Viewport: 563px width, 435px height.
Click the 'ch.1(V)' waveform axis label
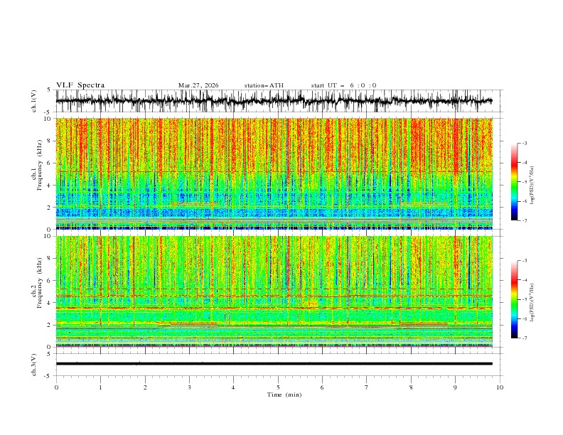[34, 101]
